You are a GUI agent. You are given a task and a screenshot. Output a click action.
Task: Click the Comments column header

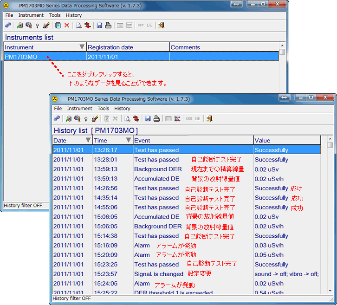pos(224,47)
